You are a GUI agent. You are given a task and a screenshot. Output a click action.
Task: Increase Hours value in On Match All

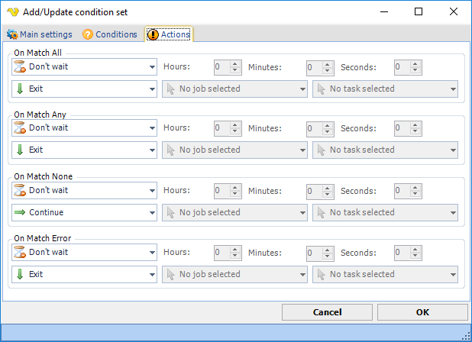click(235, 64)
